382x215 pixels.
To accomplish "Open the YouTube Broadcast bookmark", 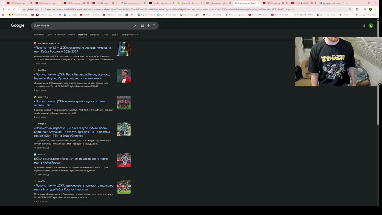I will (90, 15).
